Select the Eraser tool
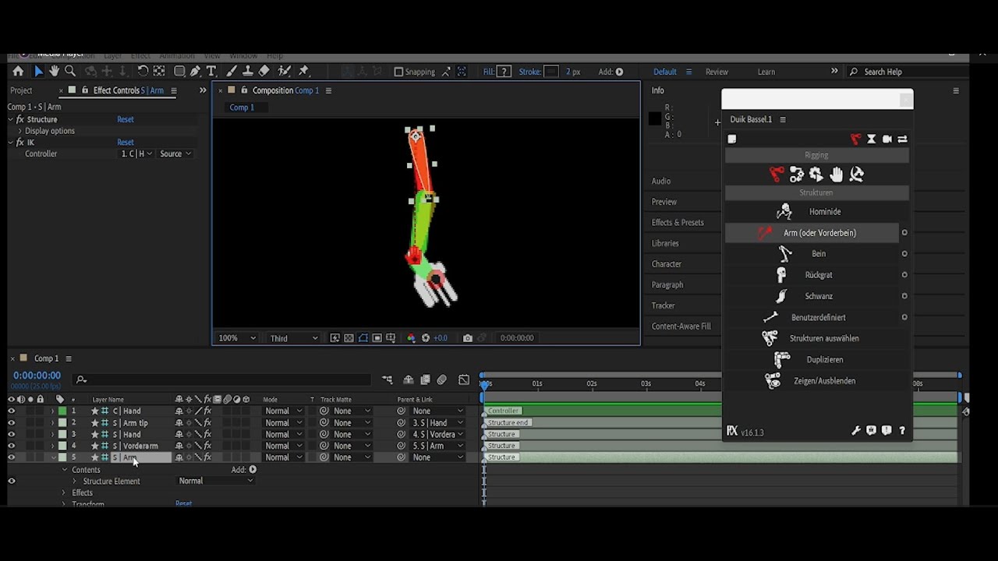This screenshot has width=998, height=561. pyautogui.click(x=264, y=71)
